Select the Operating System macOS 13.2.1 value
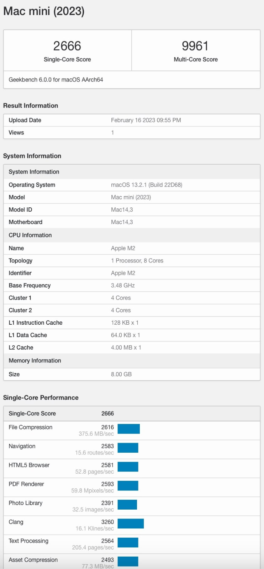This screenshot has width=264, height=569. [147, 185]
